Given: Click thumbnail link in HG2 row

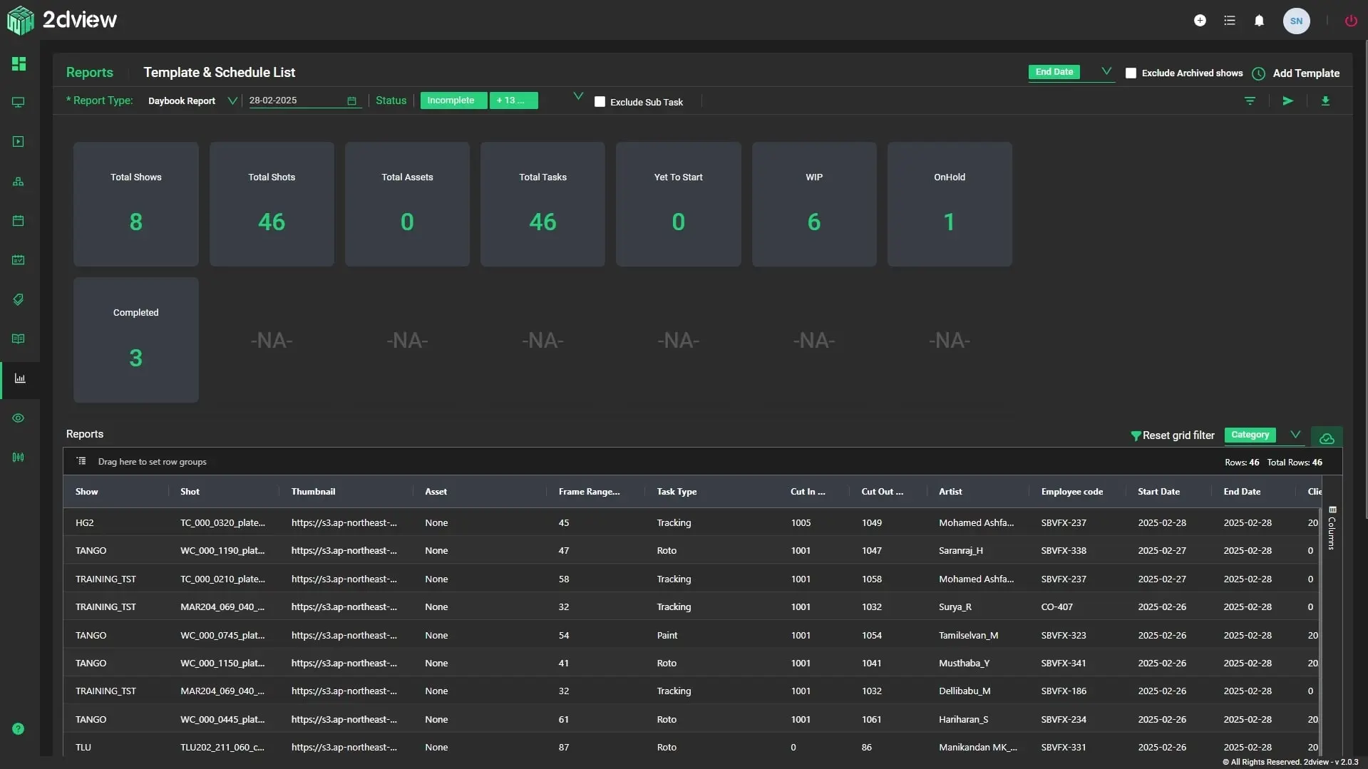Looking at the screenshot, I should (344, 522).
